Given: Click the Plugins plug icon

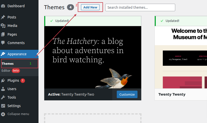Looking at the screenshot, I should pyautogui.click(x=3, y=80).
